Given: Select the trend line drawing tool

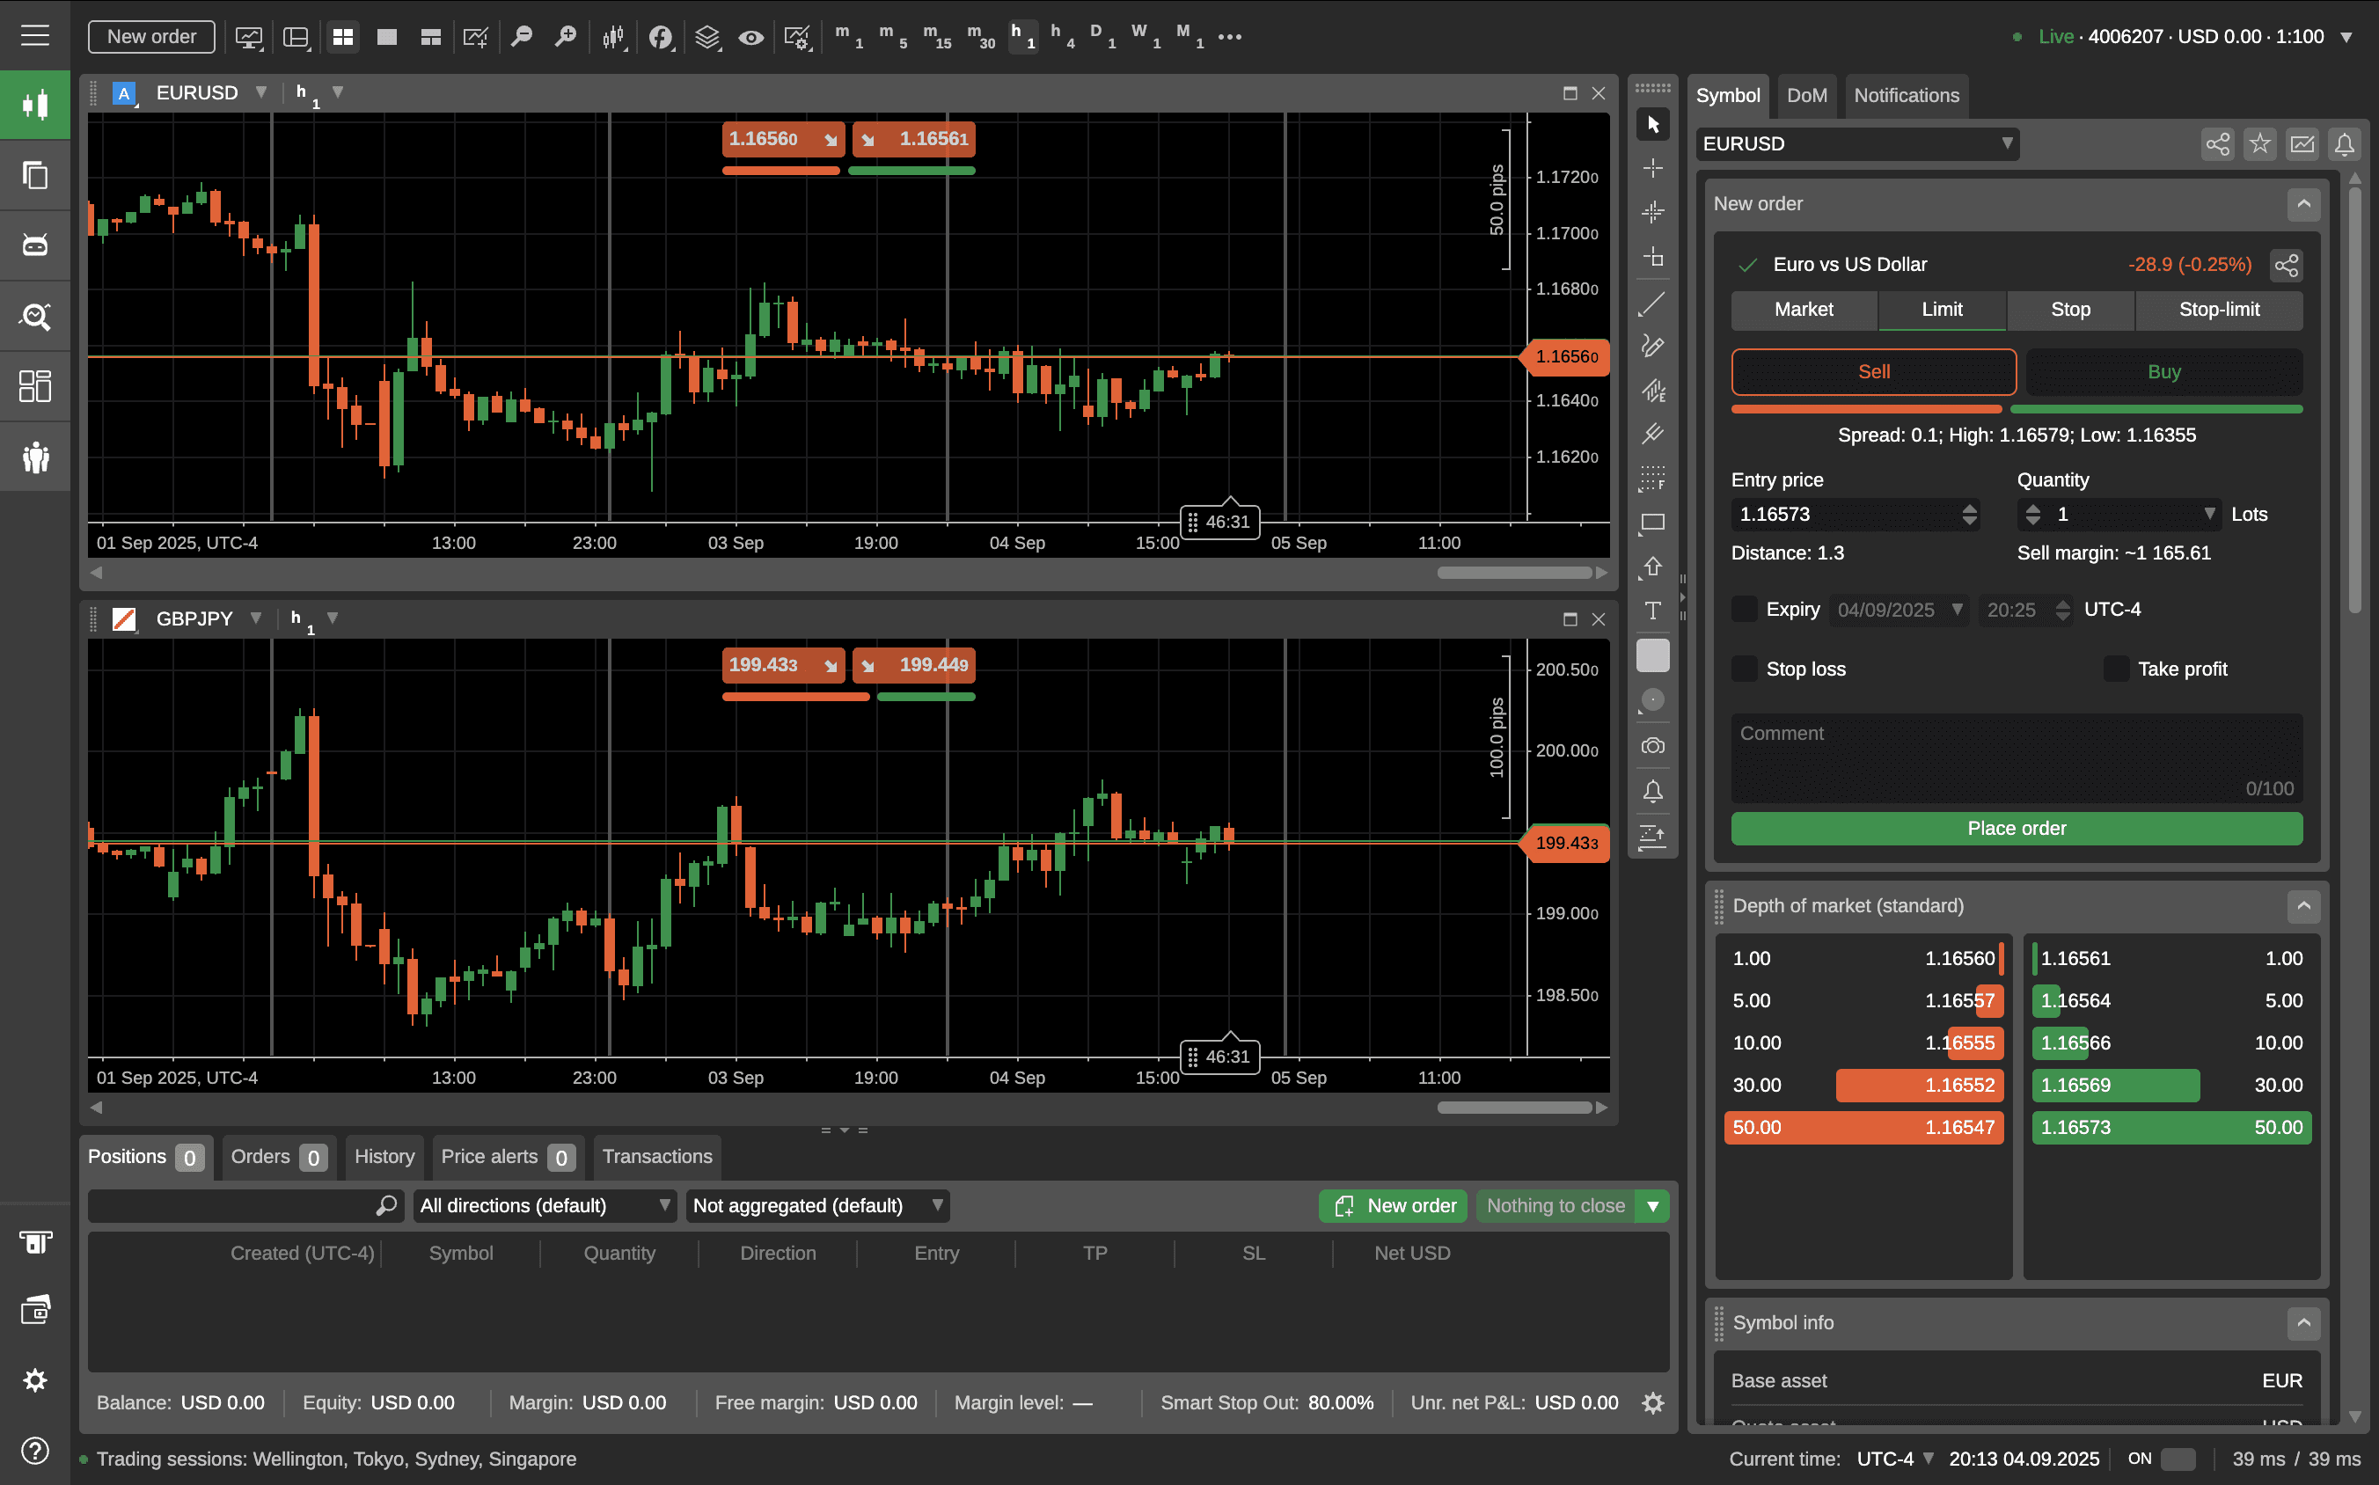Looking at the screenshot, I should 1652,304.
